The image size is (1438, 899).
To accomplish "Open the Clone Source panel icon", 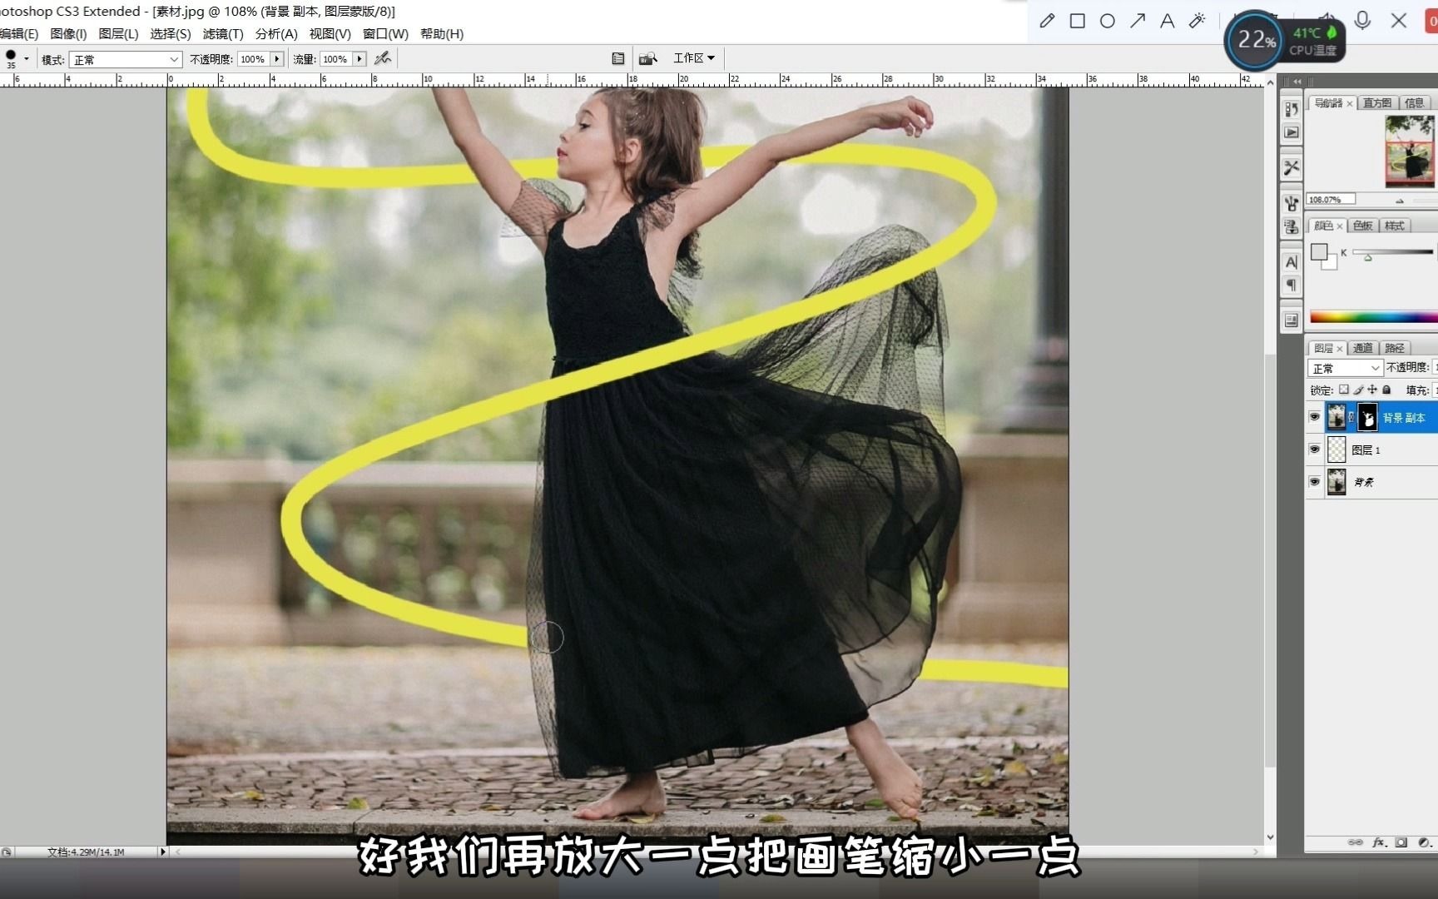I will pyautogui.click(x=1292, y=226).
